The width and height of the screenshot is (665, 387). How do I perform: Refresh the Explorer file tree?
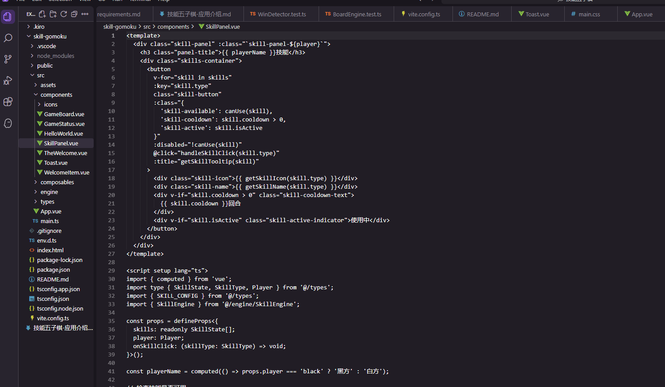tap(64, 14)
